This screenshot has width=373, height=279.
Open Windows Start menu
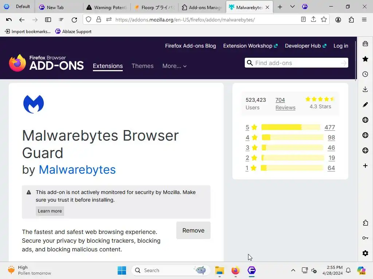pos(122,270)
